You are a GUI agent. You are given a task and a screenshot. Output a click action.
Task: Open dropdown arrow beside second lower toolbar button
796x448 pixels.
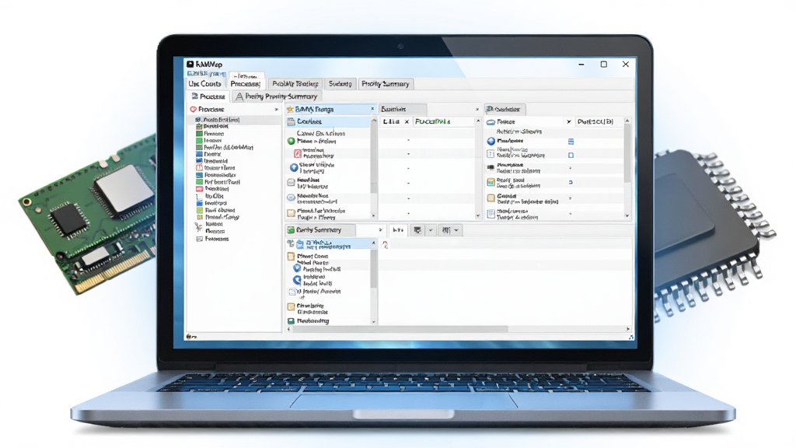click(456, 230)
